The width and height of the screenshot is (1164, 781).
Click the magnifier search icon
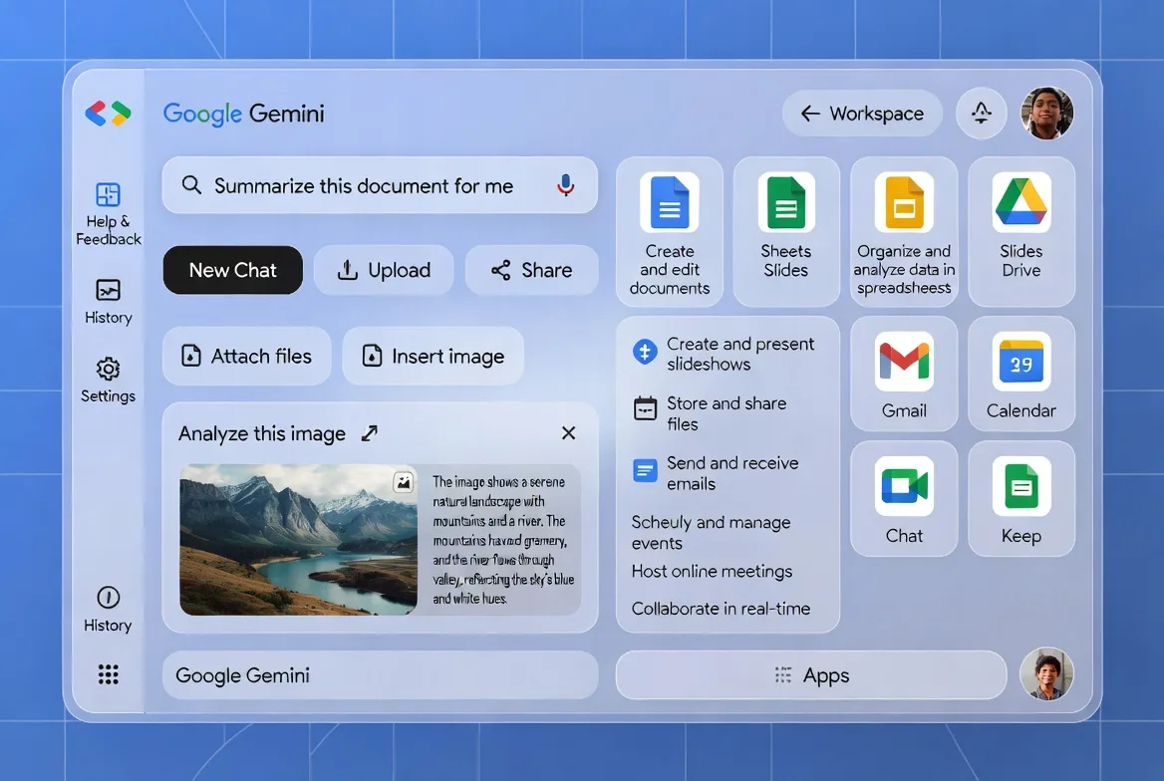[x=191, y=185]
